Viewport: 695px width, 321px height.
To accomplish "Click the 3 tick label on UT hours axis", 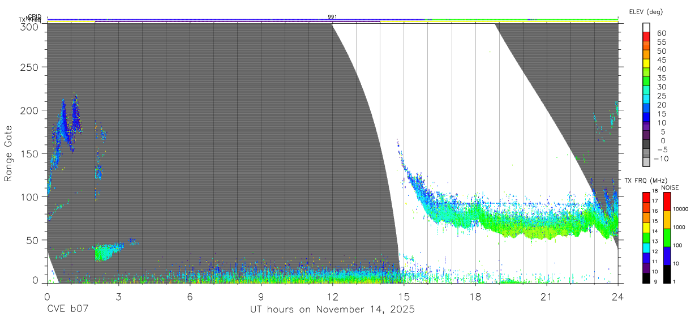I will coord(118,296).
